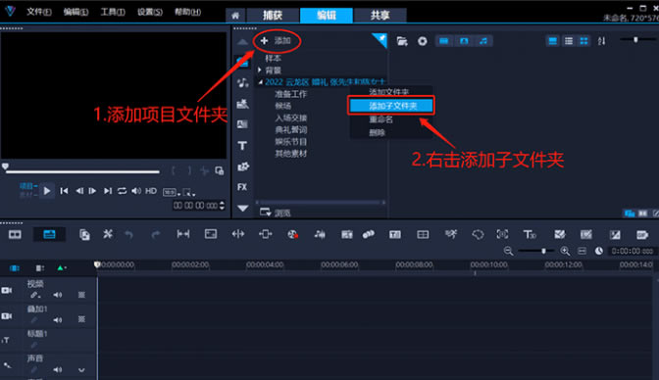Fit the project in the timeline window
Viewport: 659px width, 380px height.
(x=583, y=251)
